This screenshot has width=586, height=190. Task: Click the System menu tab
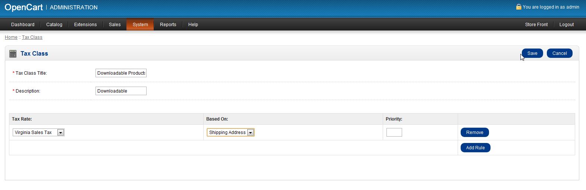(x=140, y=25)
